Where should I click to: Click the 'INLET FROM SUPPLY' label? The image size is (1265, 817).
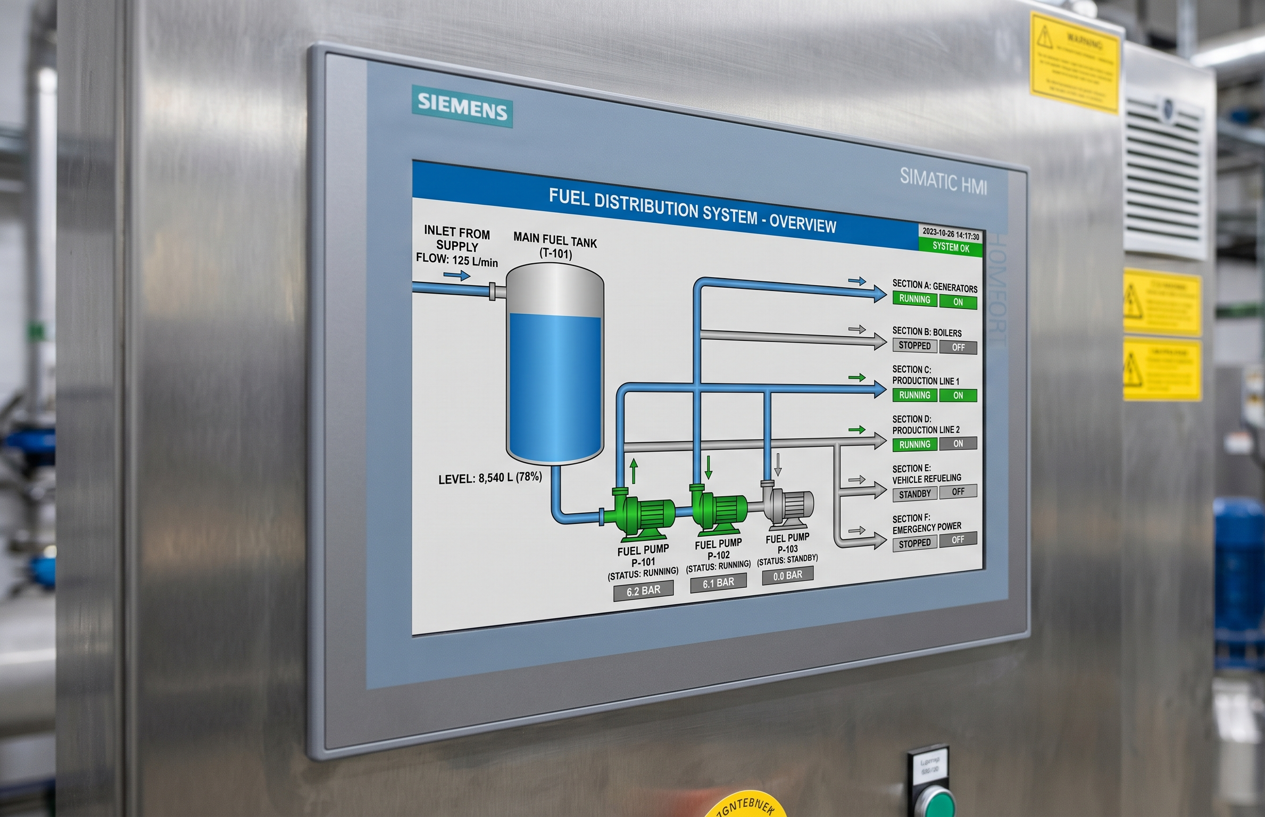[x=457, y=239]
